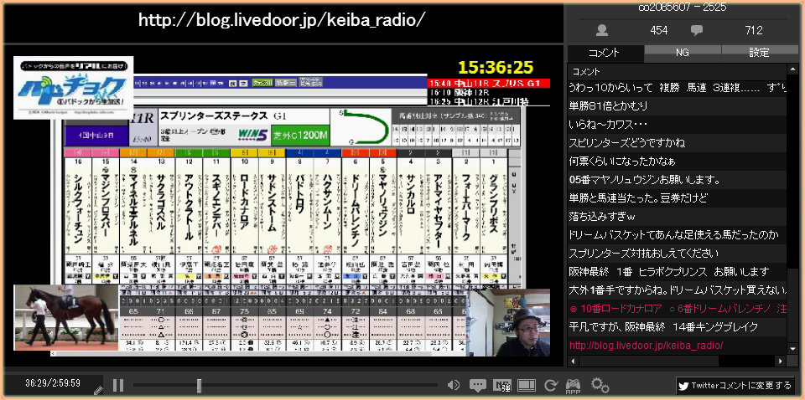Click the 15:40 中山11R schedule row
Image resolution: width=805 pixels, height=400 pixels.
coord(488,84)
